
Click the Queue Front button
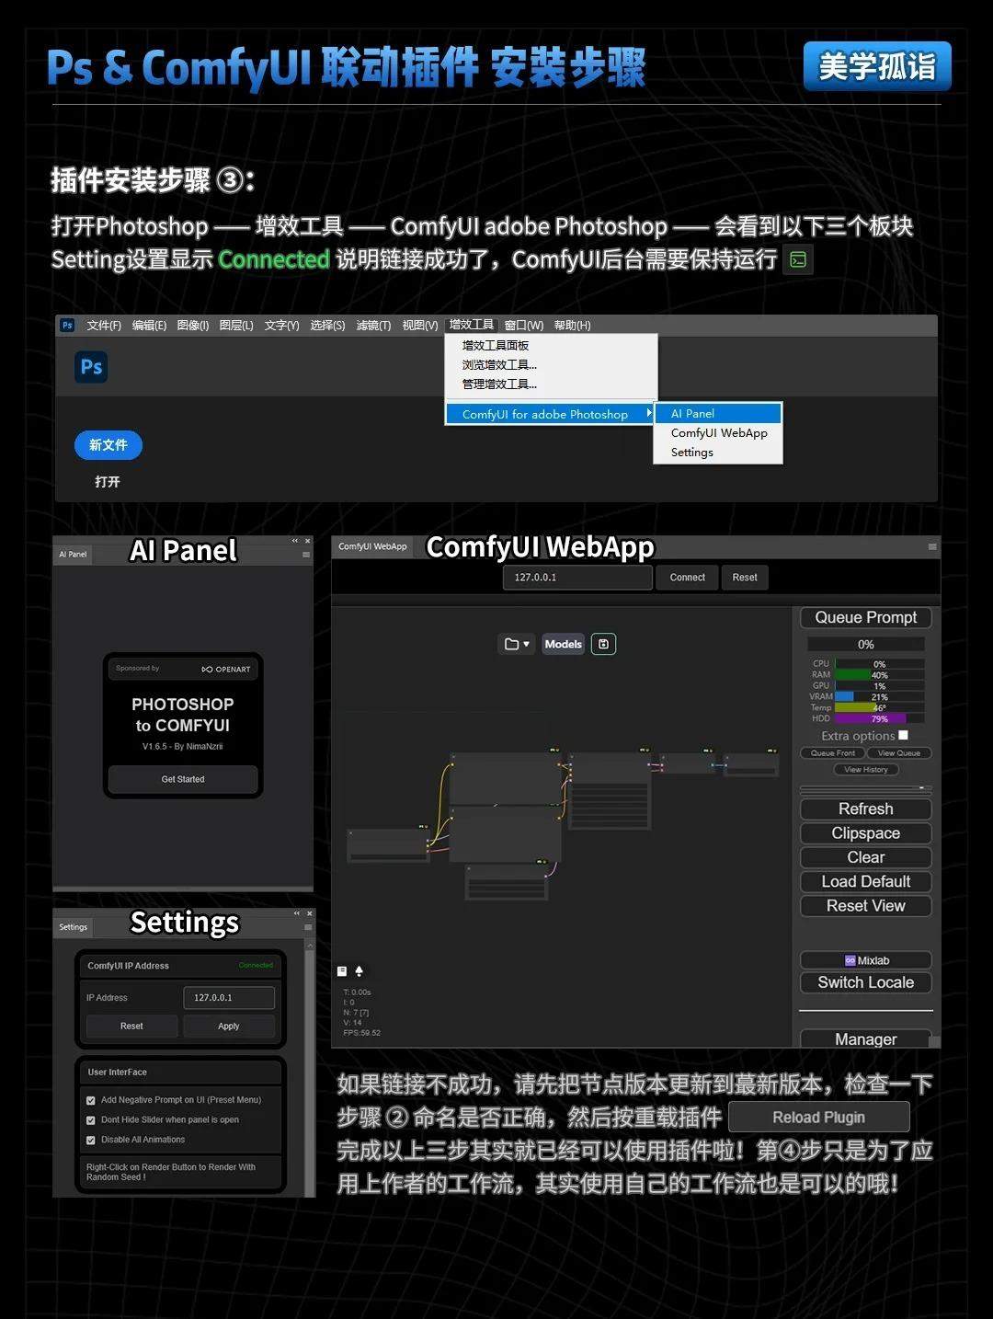(x=833, y=753)
